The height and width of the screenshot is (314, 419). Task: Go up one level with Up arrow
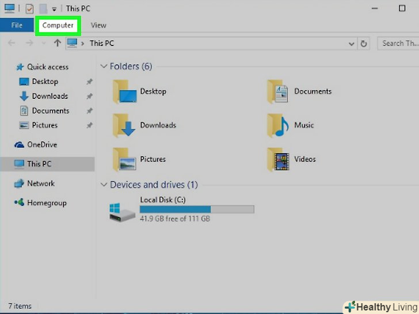(57, 43)
